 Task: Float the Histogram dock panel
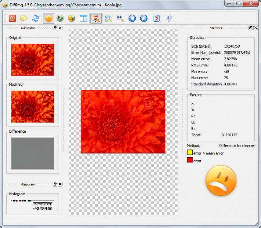(x=55, y=184)
